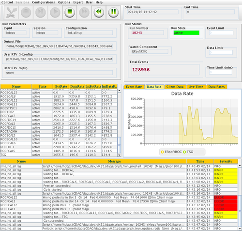Sort message log by Severity column
The width and height of the screenshot is (242, 231).
point(226,161)
